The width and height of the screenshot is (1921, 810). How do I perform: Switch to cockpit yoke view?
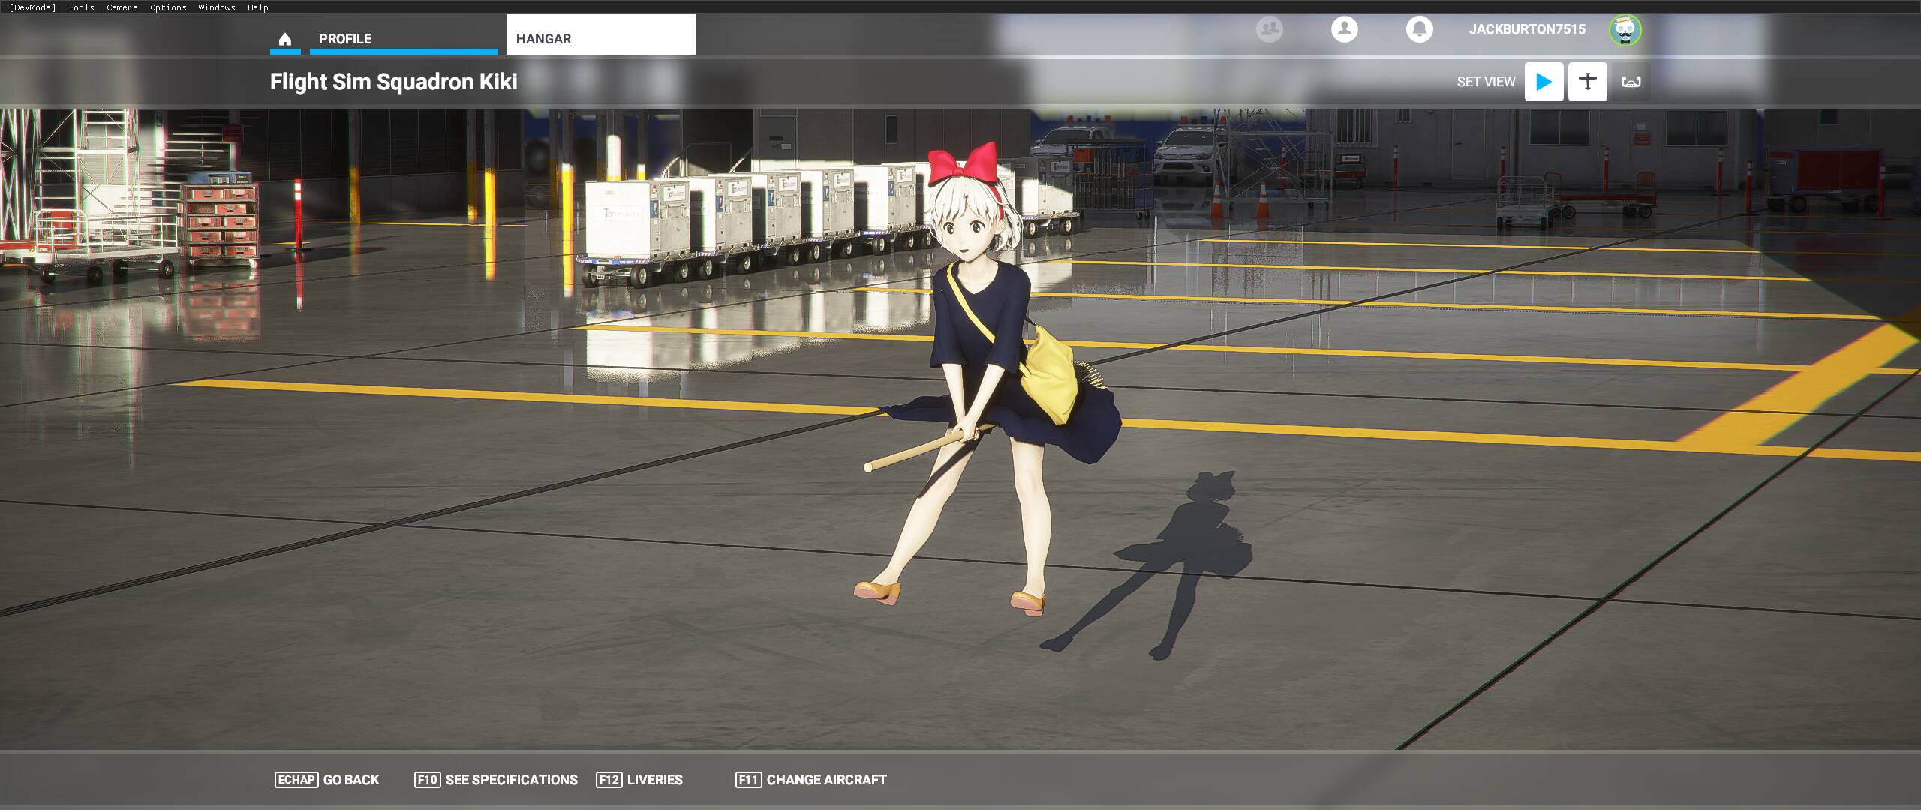tap(1631, 81)
